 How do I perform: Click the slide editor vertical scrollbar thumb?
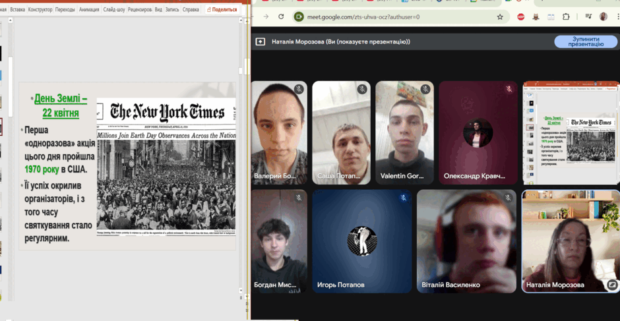pyautogui.click(x=240, y=71)
